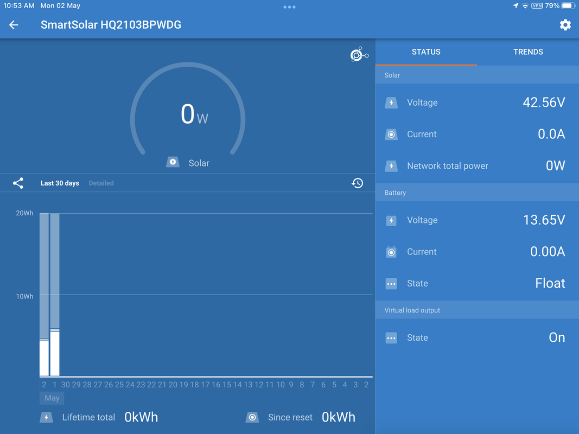The image size is (579, 434).
Task: Tap the Lifetime total icon
Action: (46, 417)
